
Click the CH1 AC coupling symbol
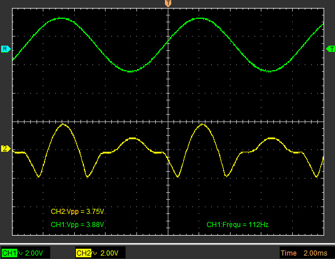pos(21,253)
